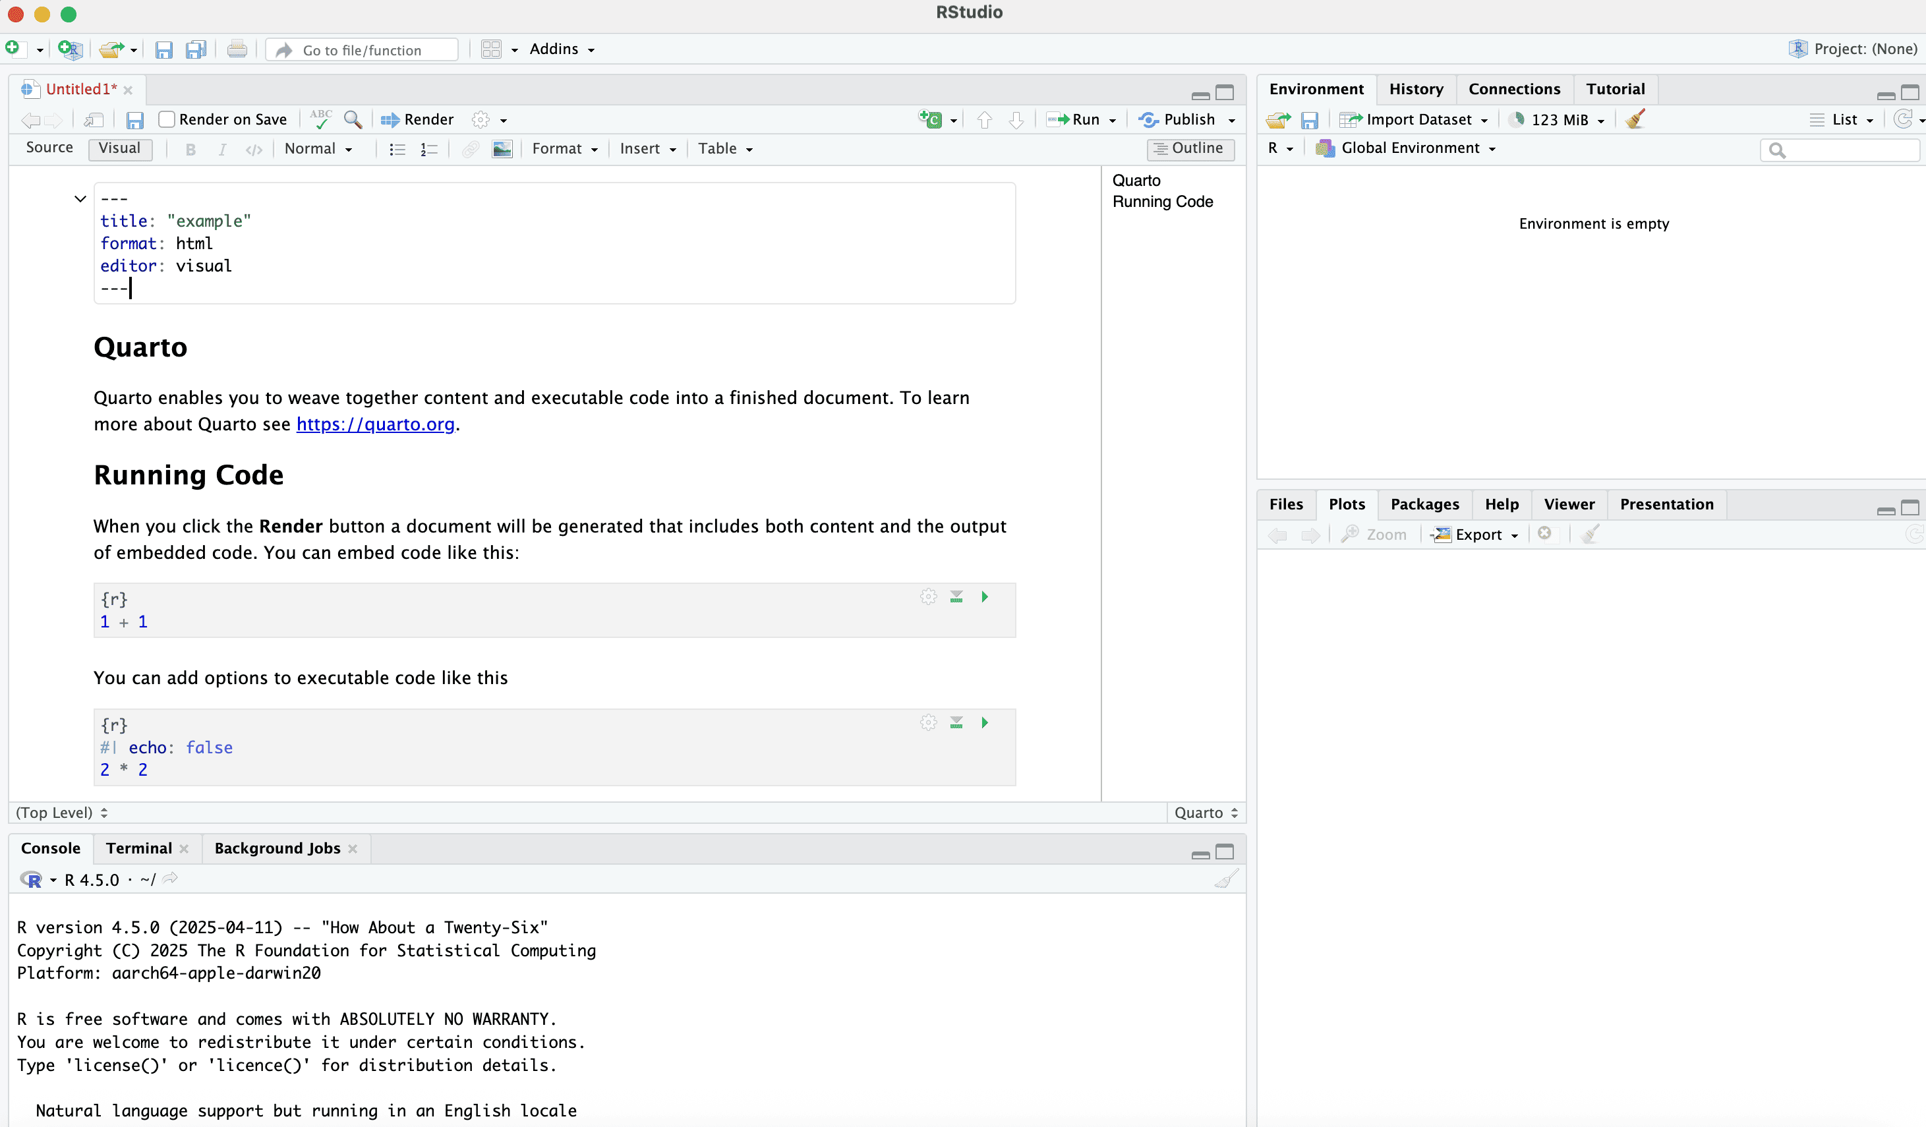Clear the environment with broom icon
Screen dimensions: 1926x1127
point(1635,119)
